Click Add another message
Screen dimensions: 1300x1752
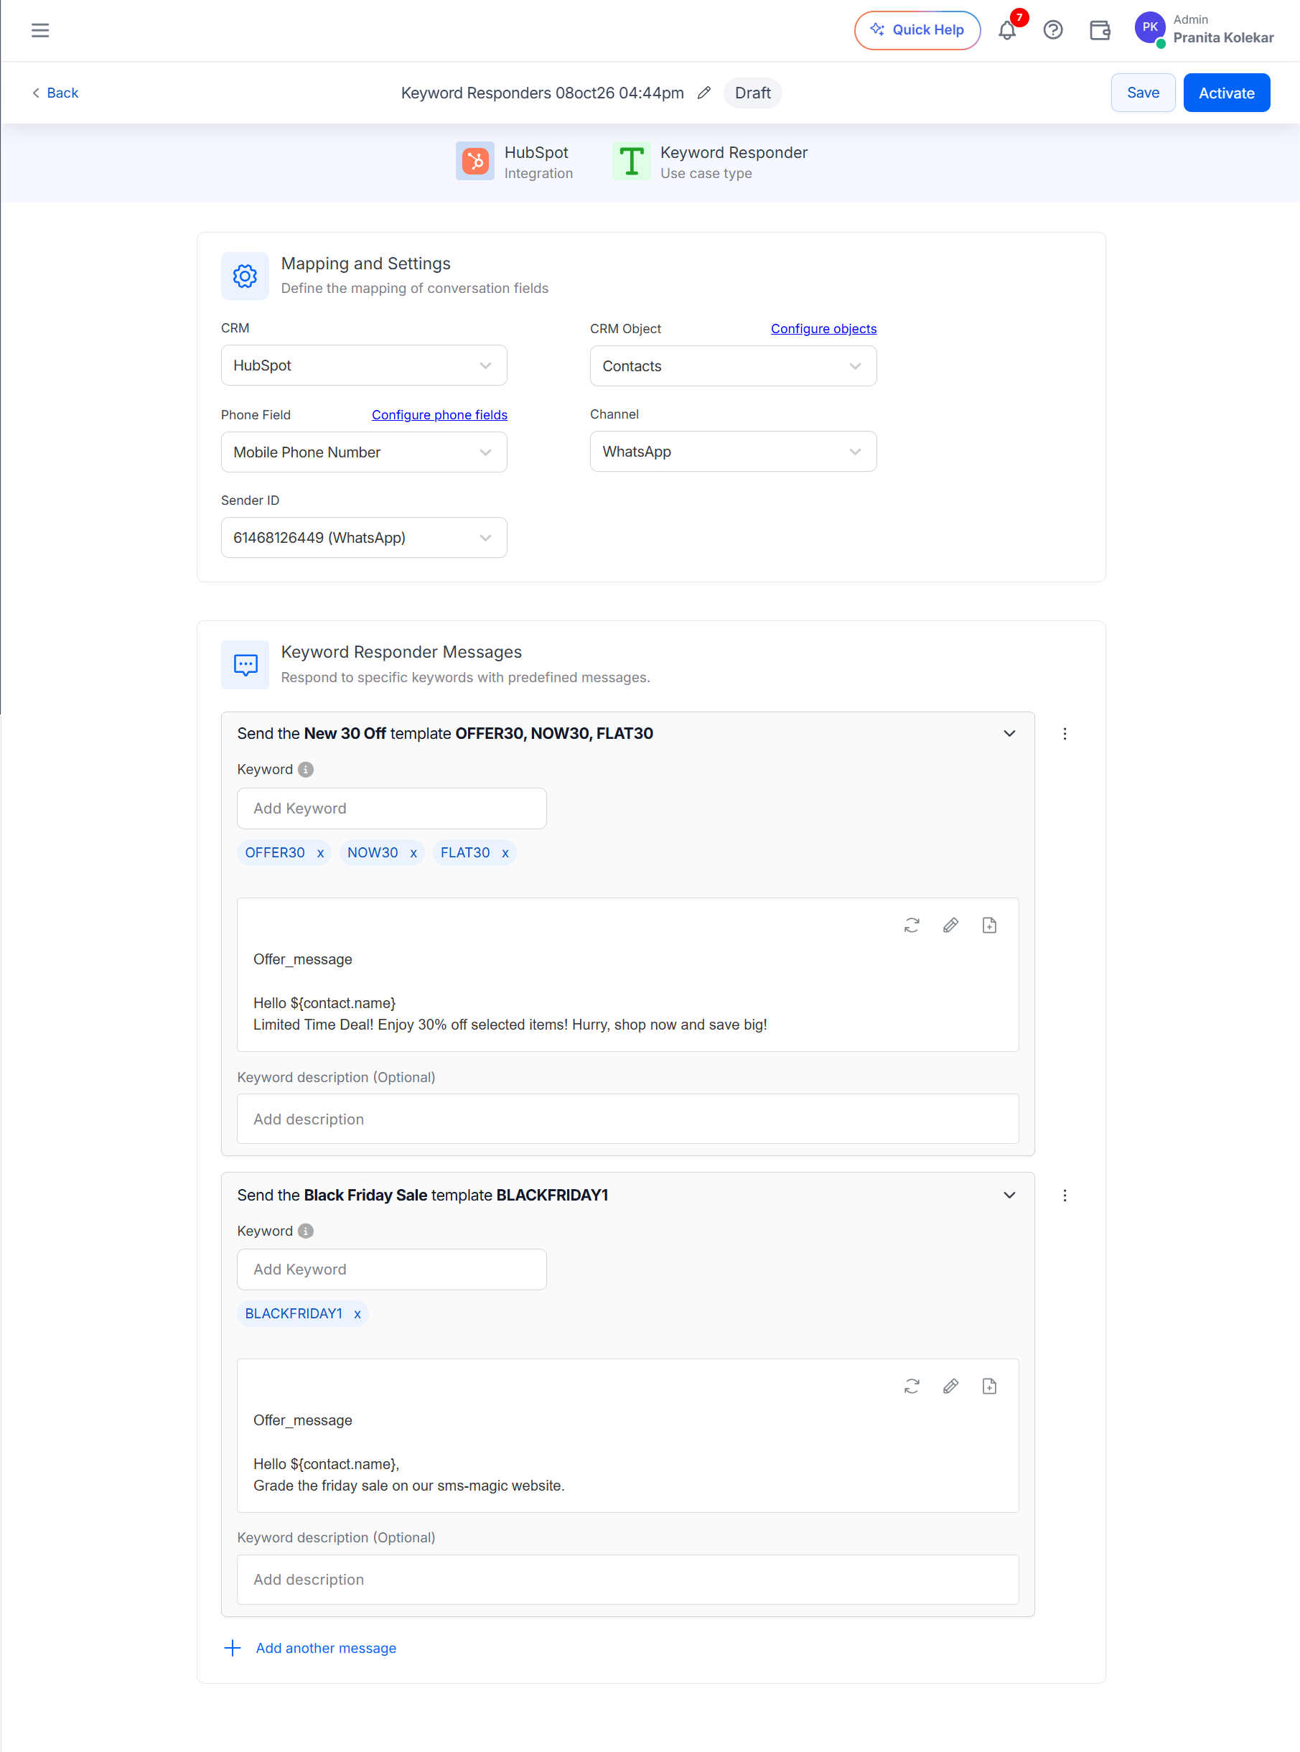[310, 1648]
